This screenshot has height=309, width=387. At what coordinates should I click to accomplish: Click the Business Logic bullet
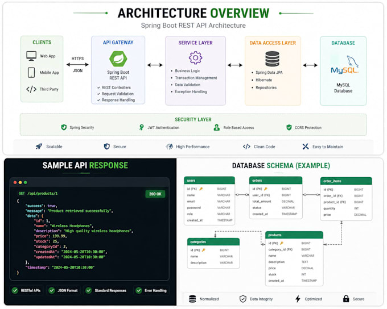[x=186, y=71]
